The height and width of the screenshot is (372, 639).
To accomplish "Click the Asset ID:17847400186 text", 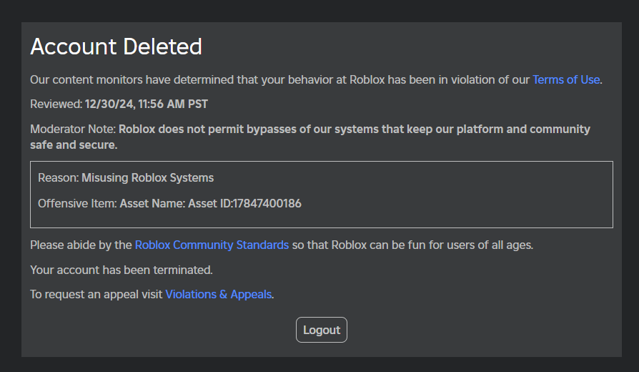I will point(244,203).
